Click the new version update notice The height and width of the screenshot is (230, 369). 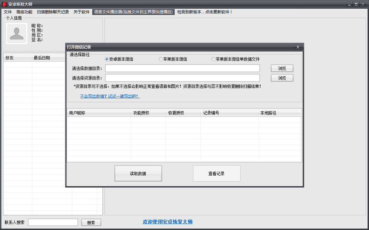tap(205, 12)
